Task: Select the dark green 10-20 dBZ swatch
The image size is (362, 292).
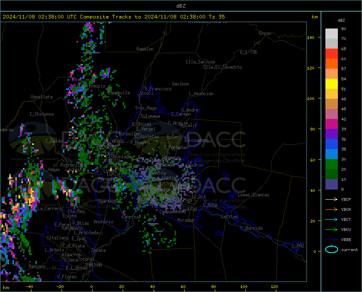Action: click(x=331, y=174)
